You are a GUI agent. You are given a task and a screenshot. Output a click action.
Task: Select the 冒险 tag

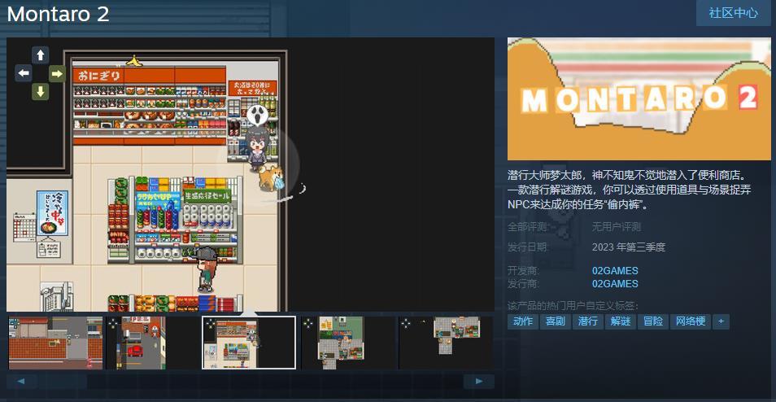[x=653, y=321]
